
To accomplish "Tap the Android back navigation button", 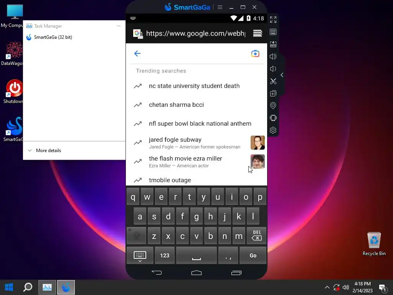I will tap(157, 273).
